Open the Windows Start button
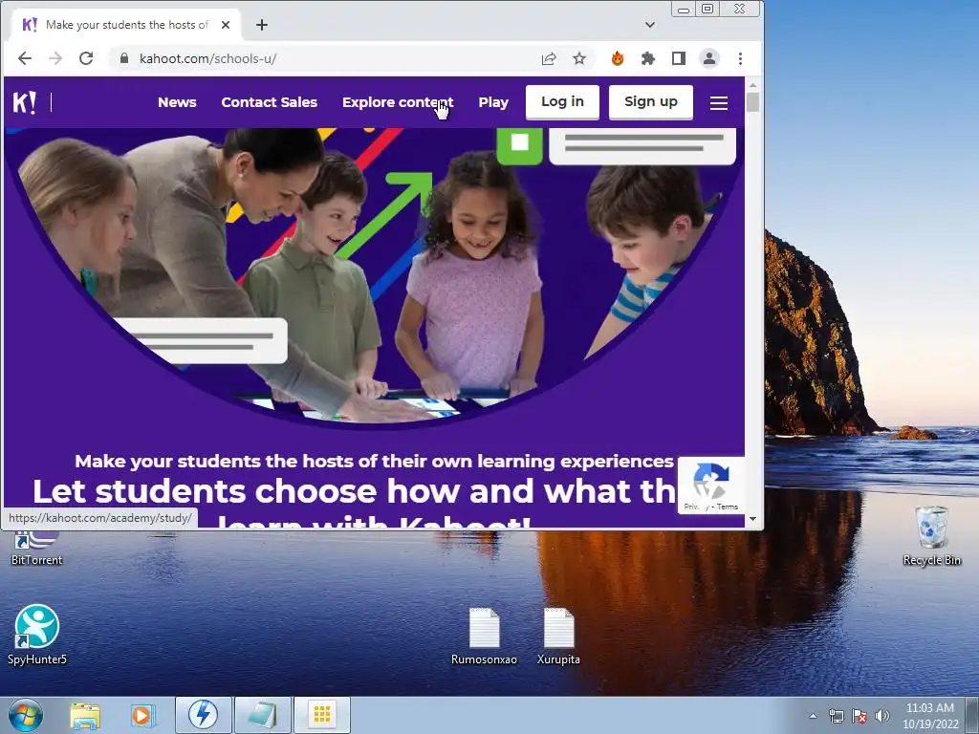The image size is (979, 734). pos(26,715)
